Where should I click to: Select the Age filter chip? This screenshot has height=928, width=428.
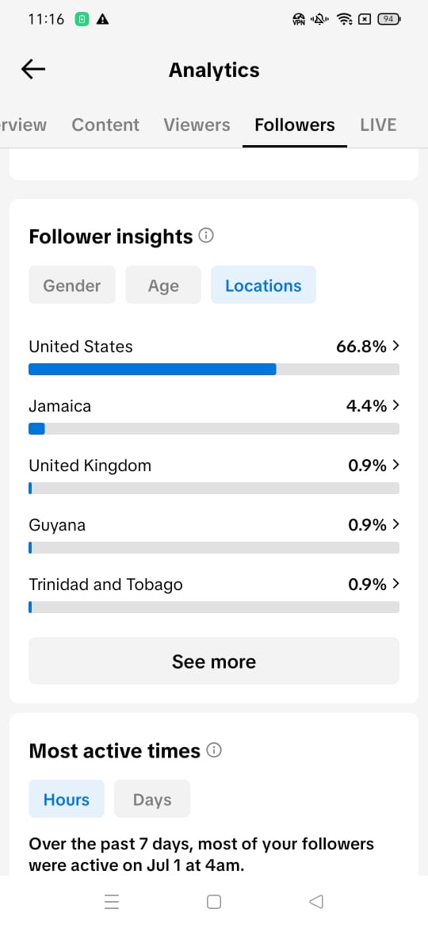coord(163,286)
